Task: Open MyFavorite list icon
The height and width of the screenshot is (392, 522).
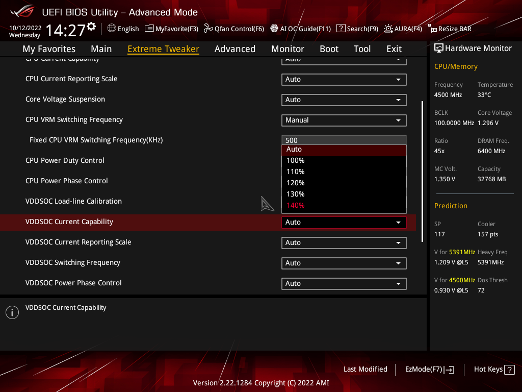Action: 149,29
